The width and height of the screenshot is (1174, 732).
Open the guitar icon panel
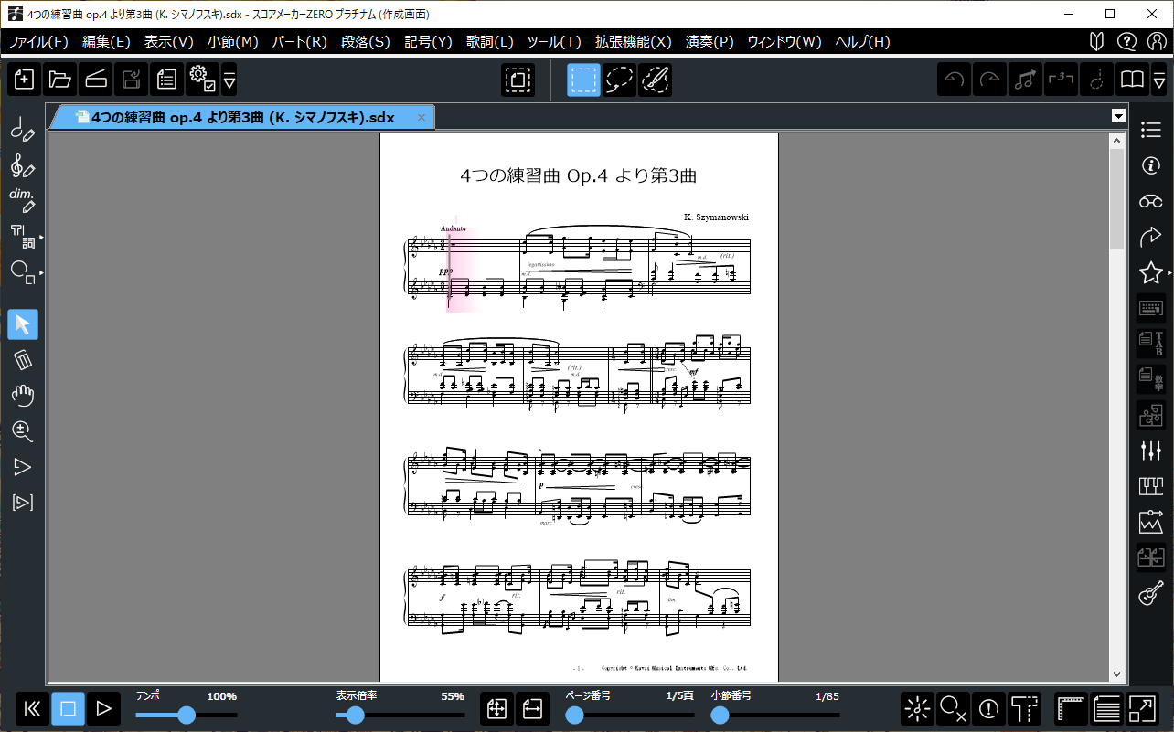coord(1151,593)
